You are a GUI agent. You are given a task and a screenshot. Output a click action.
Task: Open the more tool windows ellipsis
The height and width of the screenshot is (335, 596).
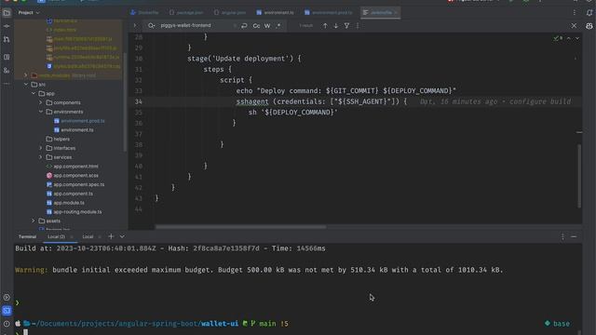pos(7,83)
